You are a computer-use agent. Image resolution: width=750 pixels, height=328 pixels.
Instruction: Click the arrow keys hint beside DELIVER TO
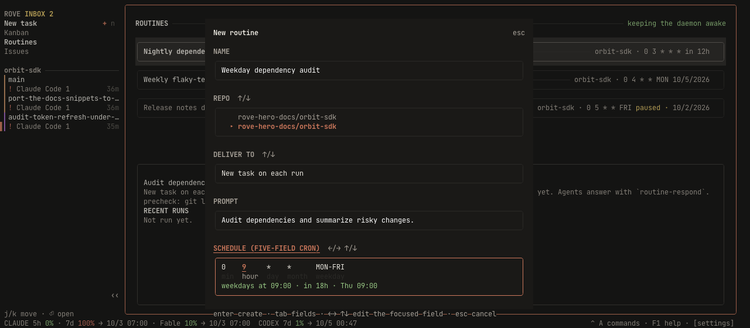pos(268,155)
